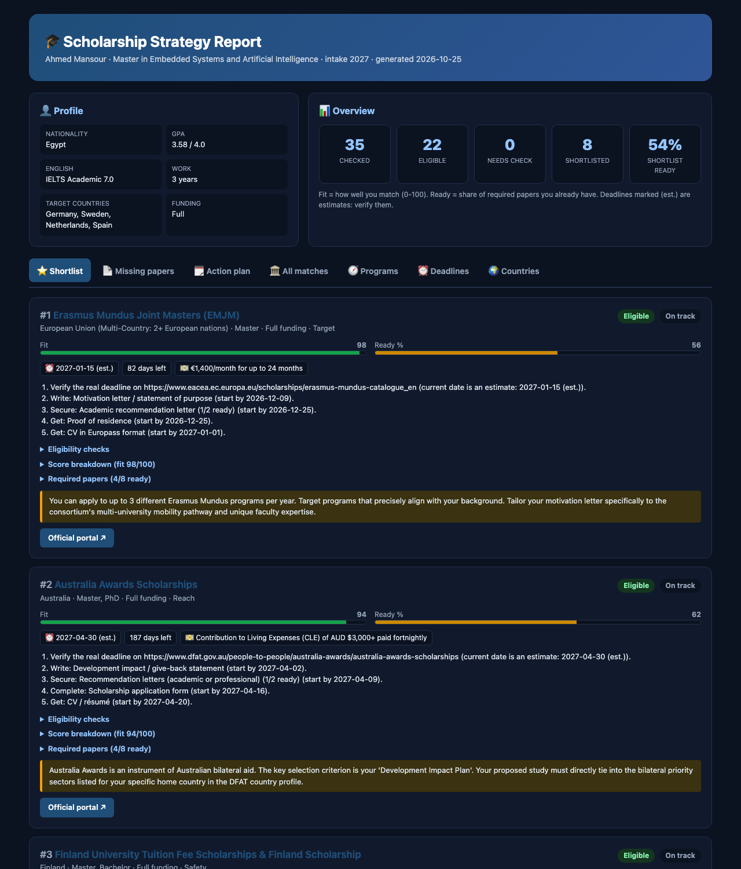Screen dimensions: 741x869
Task: Click the Erasmus Mundus Ready 56 bar
Action: coord(538,353)
